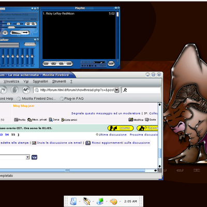Click the blue Vai forum jump button
The image size is (207, 207).
tap(34, 157)
